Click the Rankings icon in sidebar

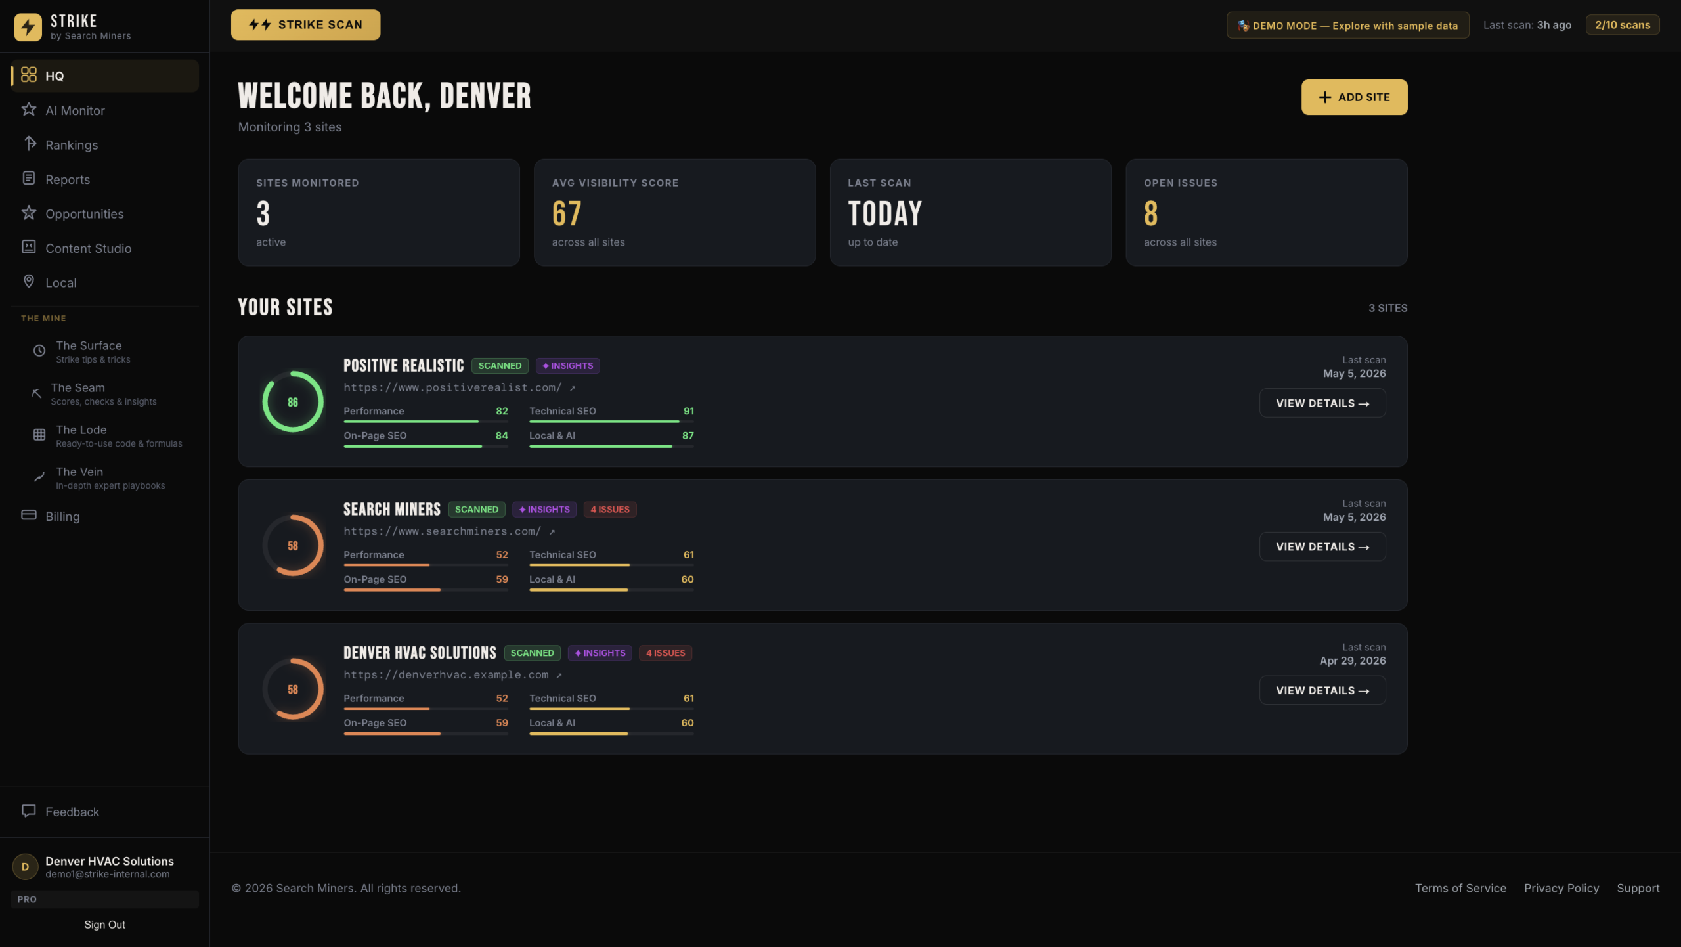(x=30, y=144)
